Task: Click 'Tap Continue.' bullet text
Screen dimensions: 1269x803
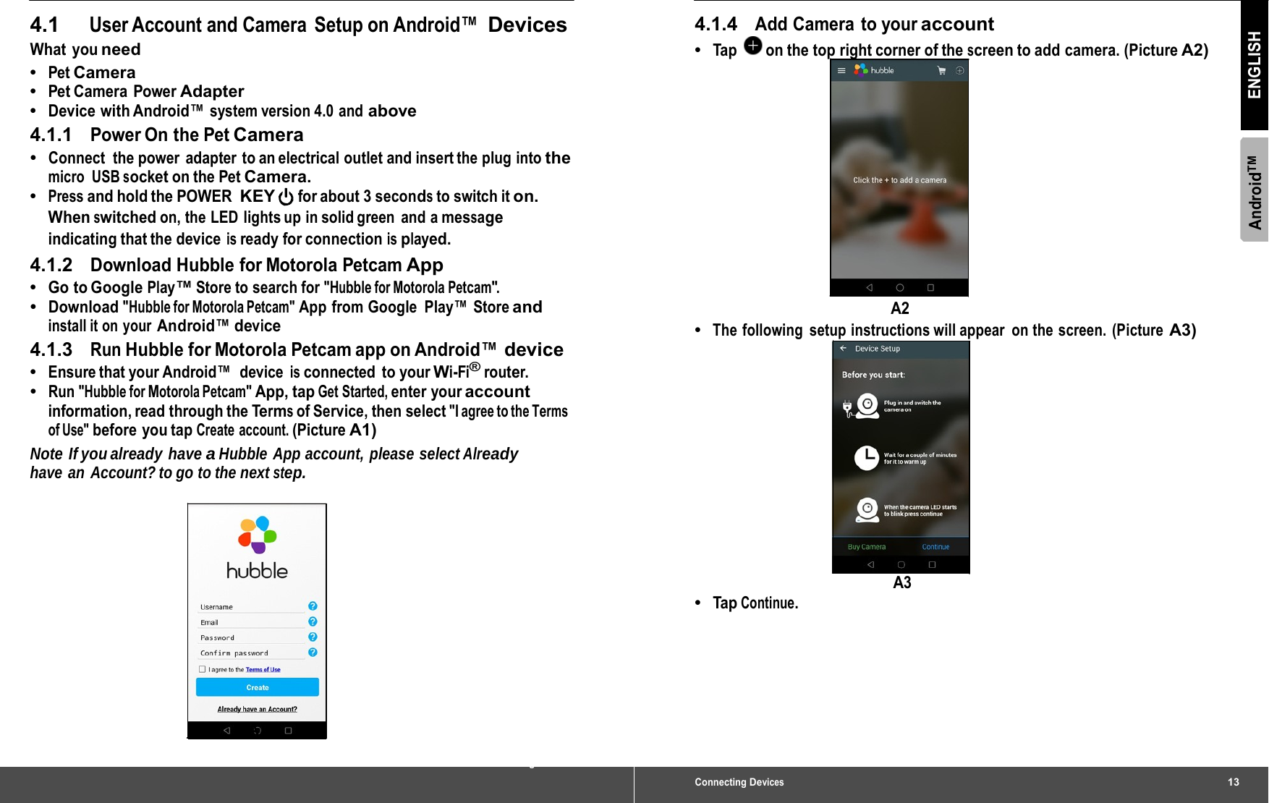Action: click(x=755, y=603)
